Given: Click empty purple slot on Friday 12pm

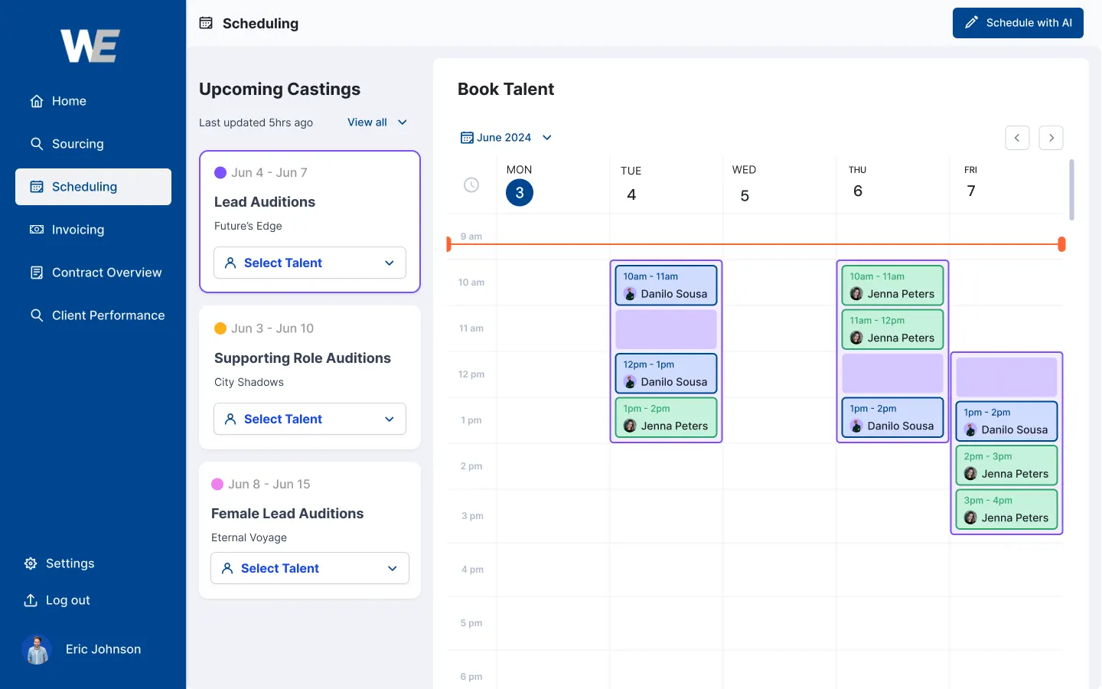Looking at the screenshot, I should (1006, 377).
